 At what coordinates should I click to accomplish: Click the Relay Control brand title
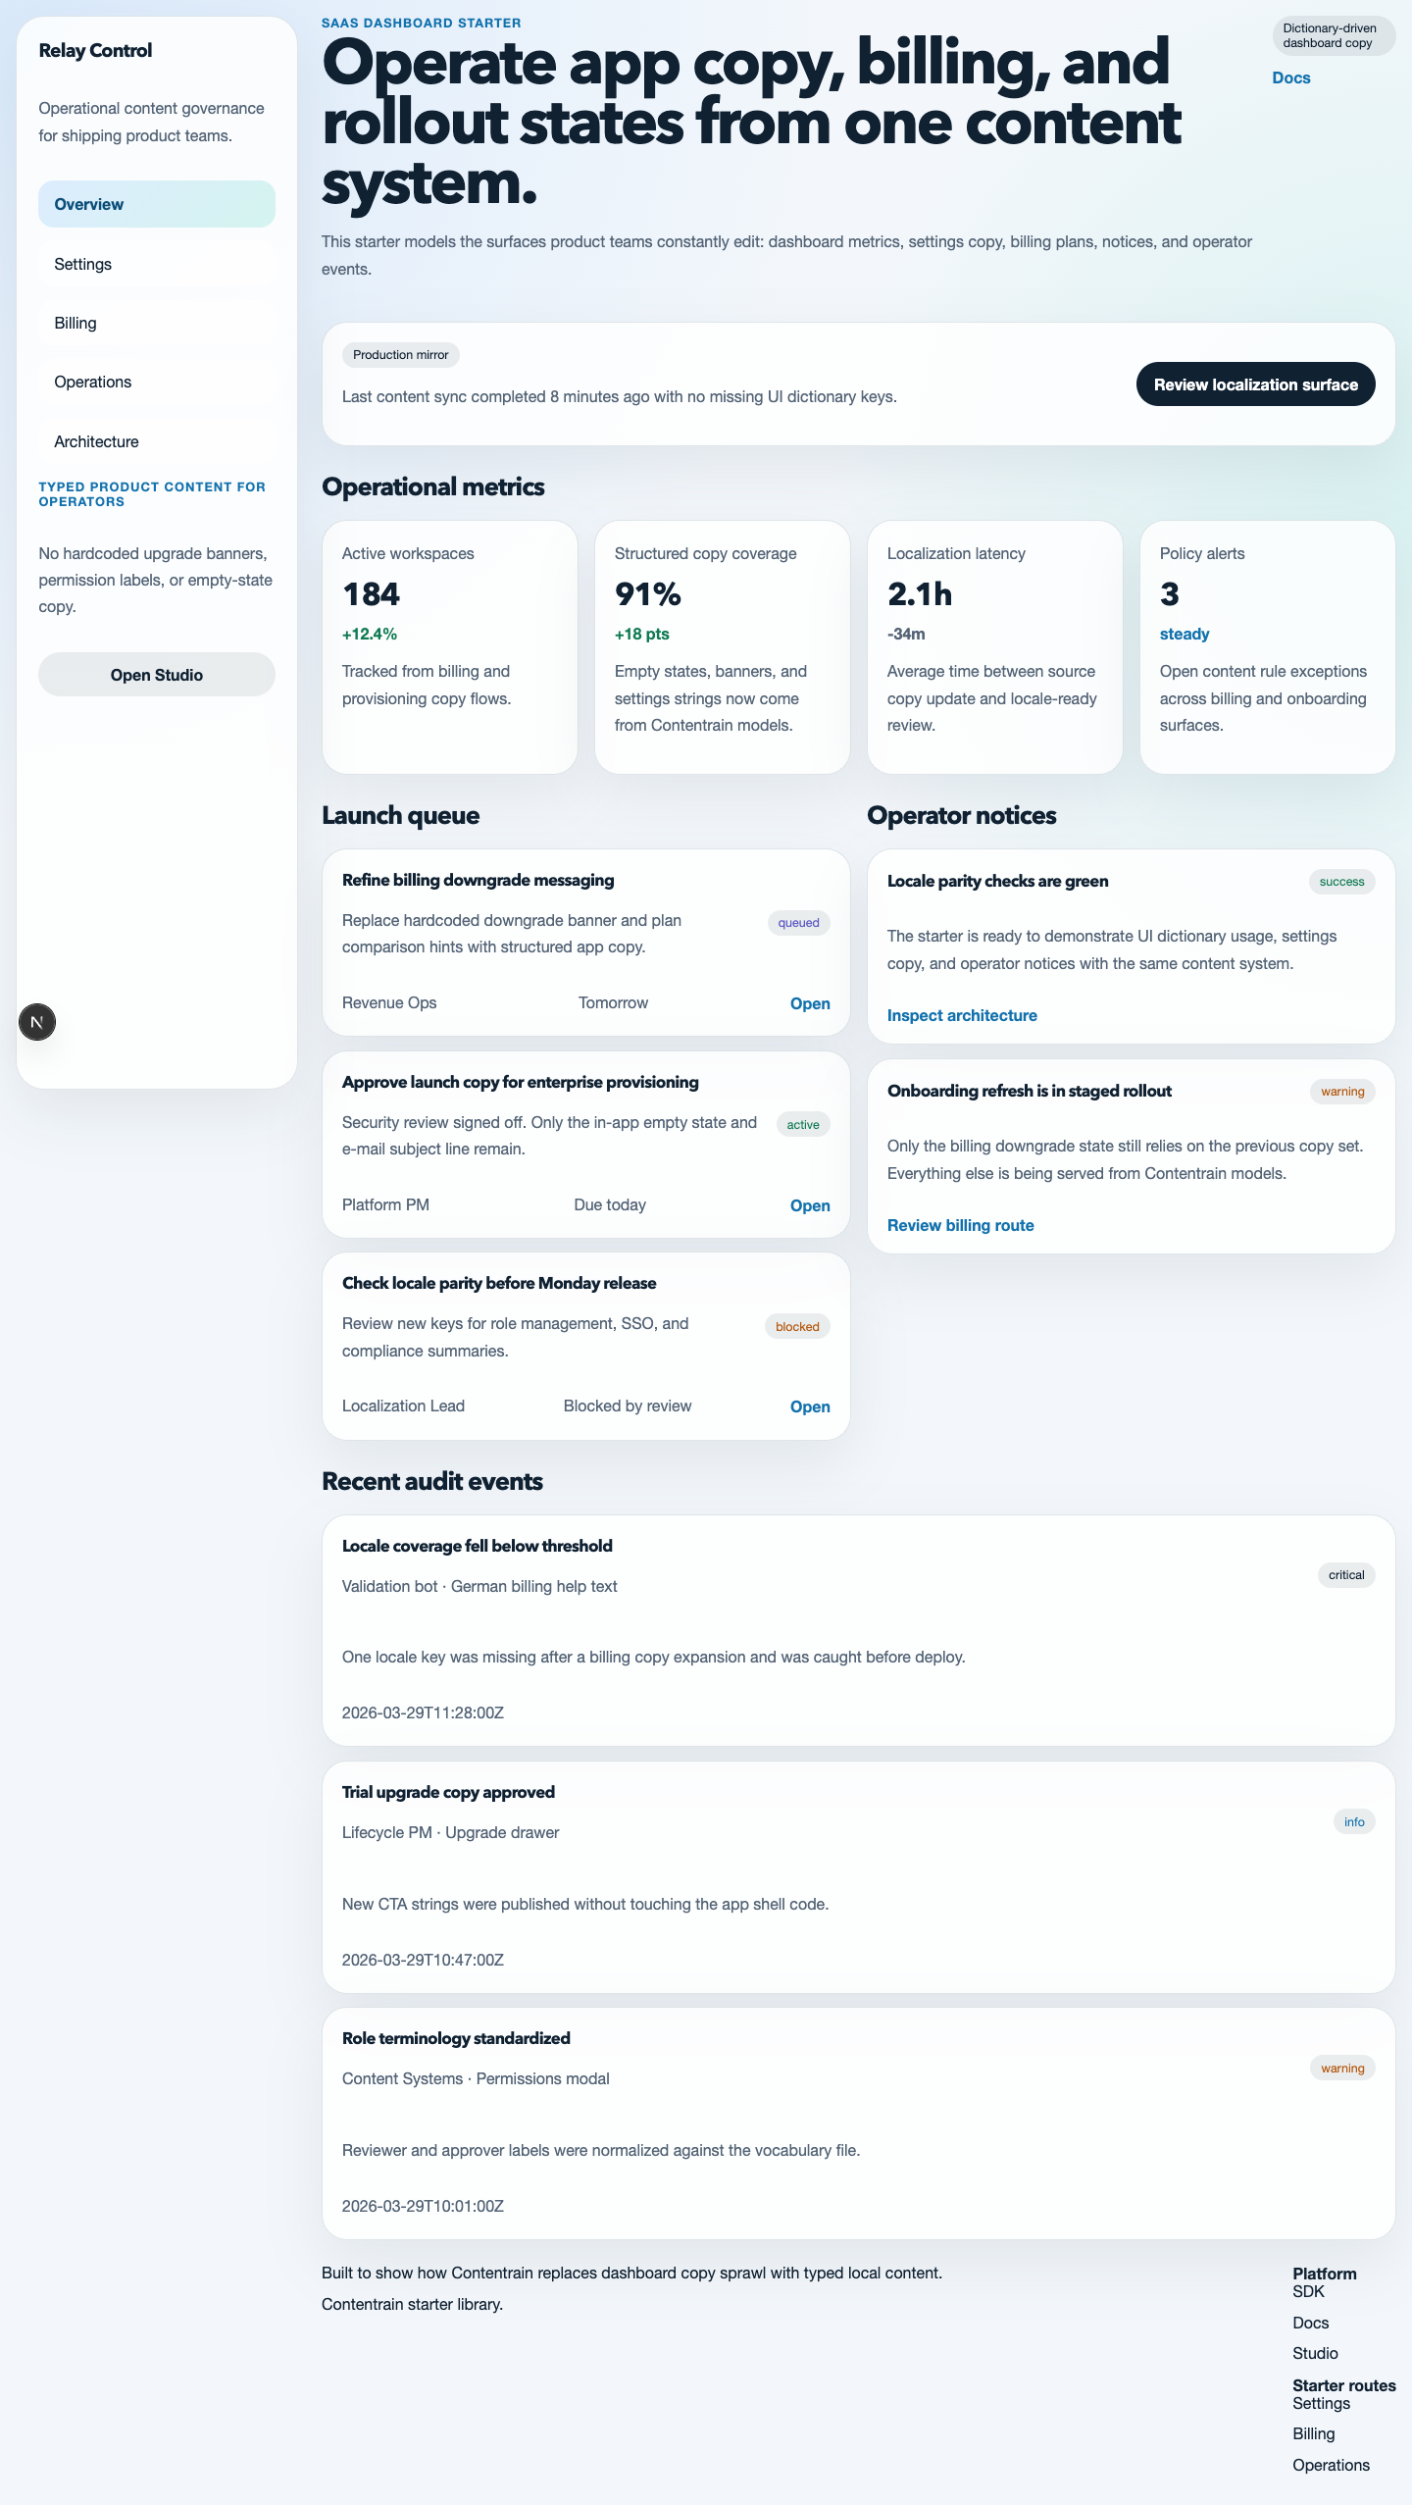coord(95,50)
